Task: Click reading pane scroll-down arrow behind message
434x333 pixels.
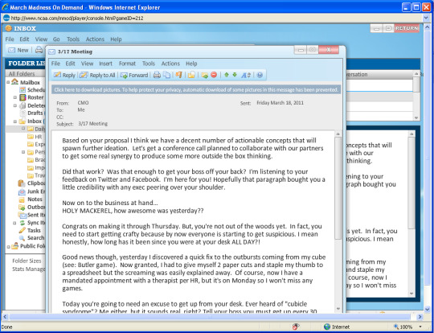Action: (411, 294)
